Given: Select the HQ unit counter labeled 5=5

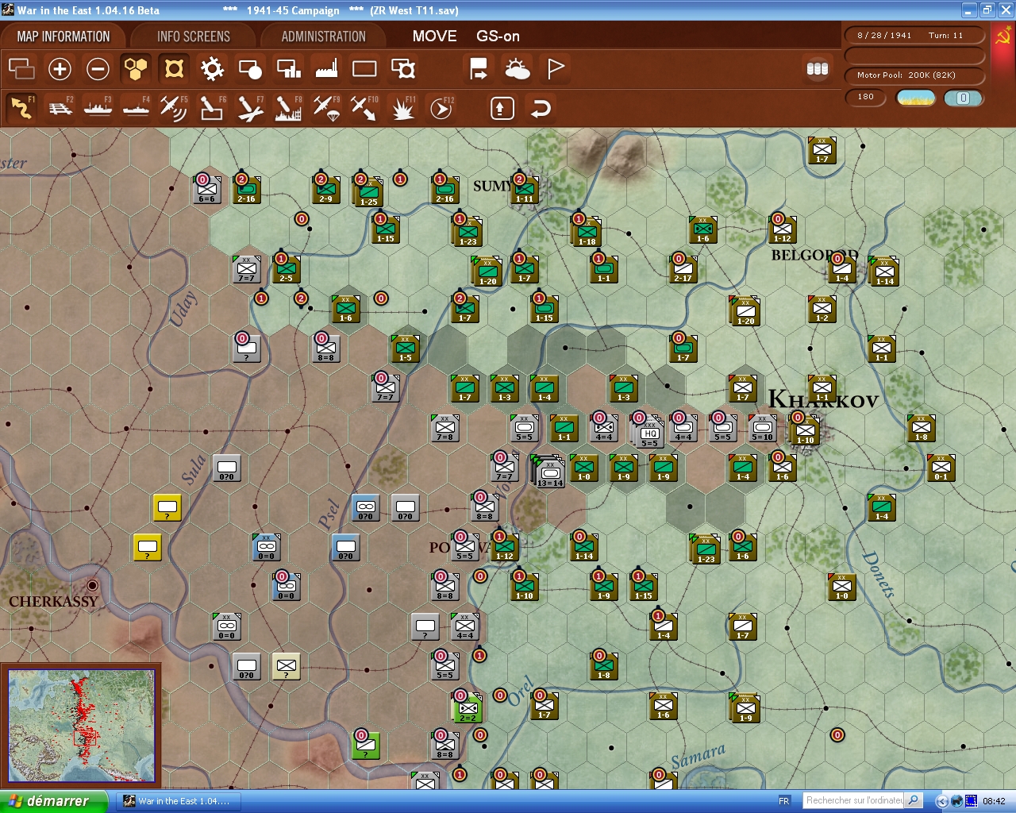Looking at the screenshot, I should [649, 433].
